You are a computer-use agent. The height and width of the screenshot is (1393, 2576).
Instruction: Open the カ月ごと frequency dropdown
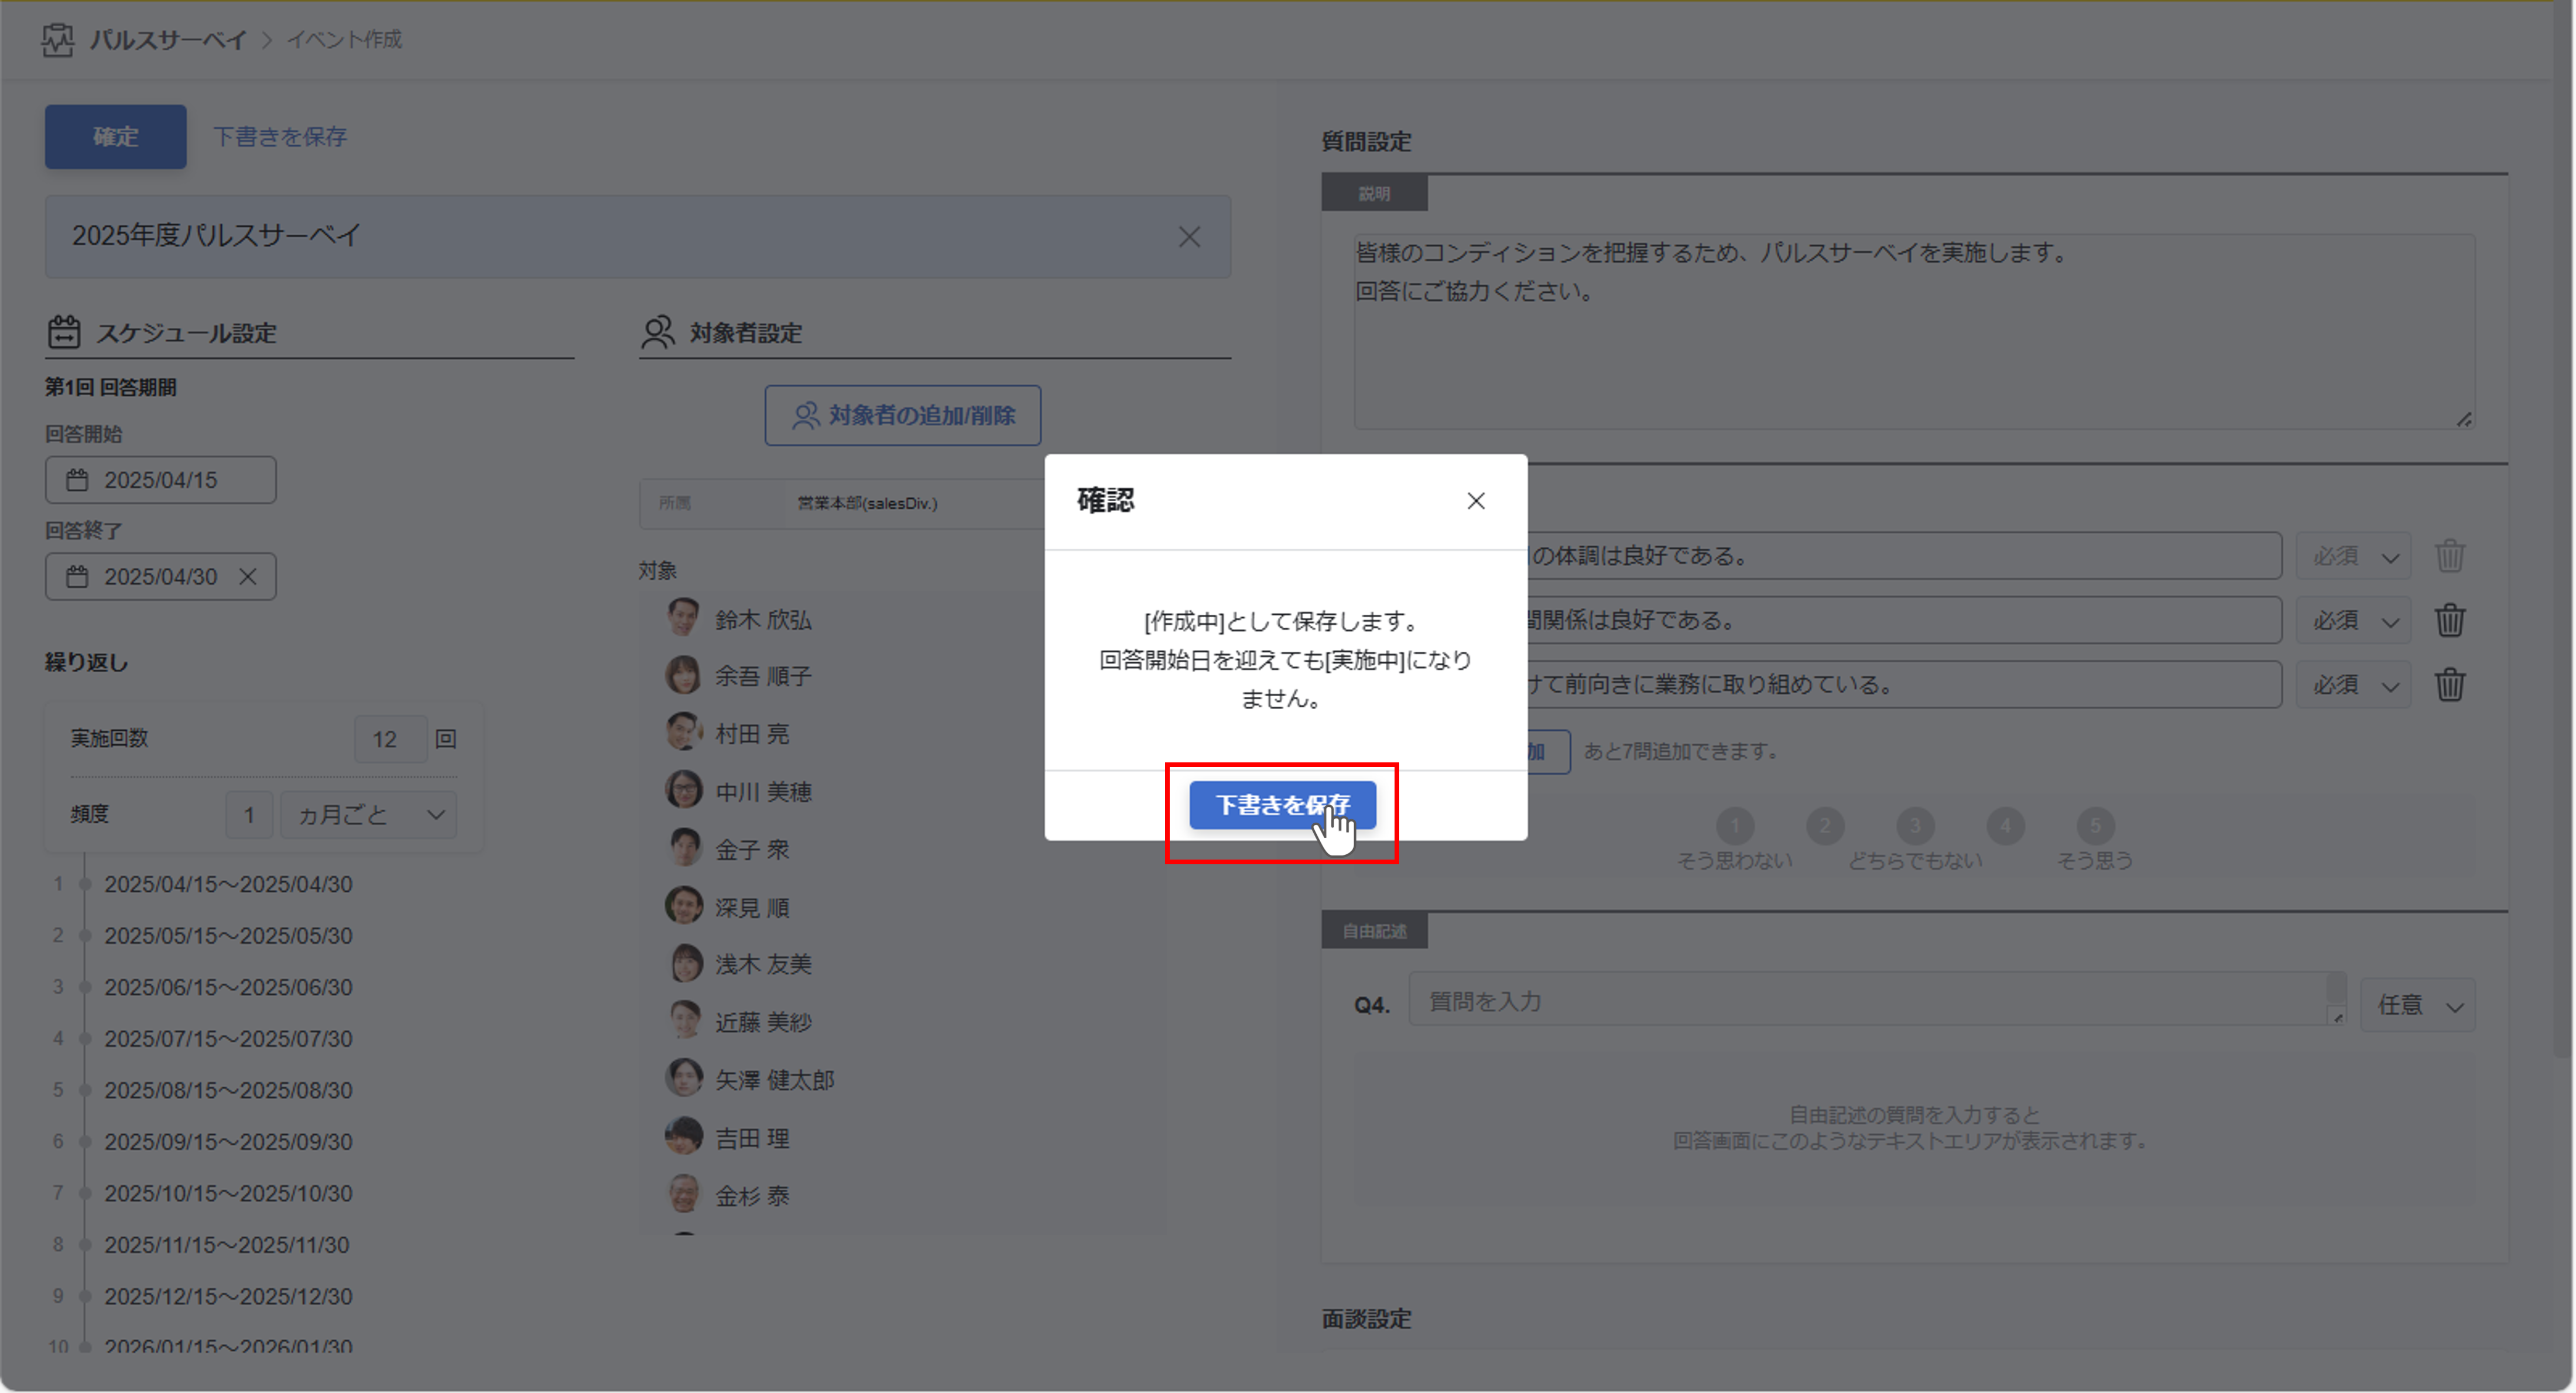369,815
